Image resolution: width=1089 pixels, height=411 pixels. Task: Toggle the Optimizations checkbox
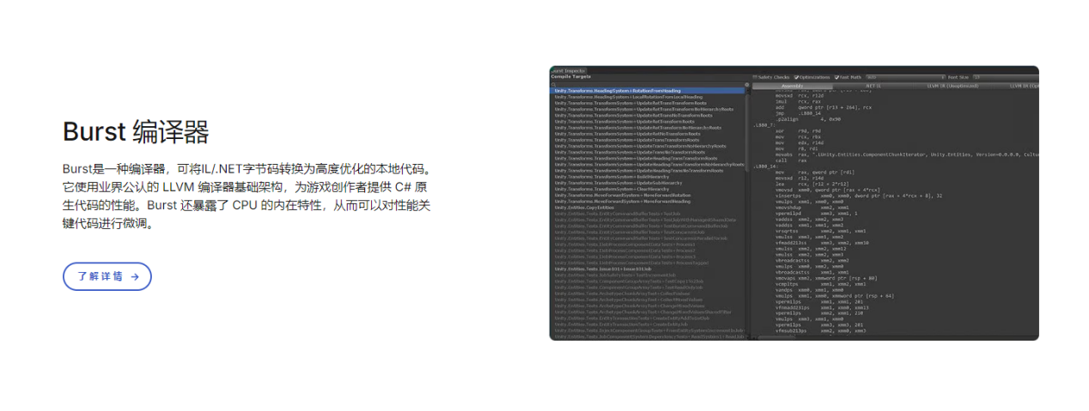point(796,77)
